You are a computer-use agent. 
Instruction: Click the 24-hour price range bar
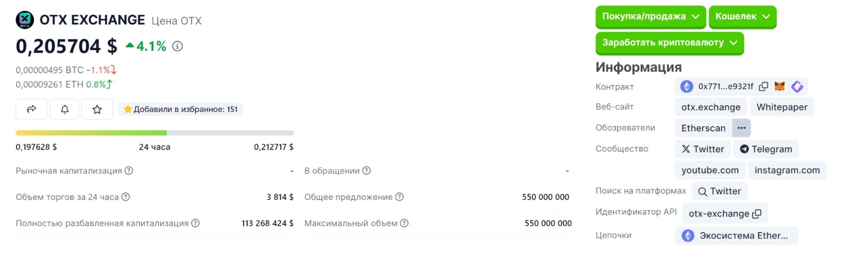point(155,132)
